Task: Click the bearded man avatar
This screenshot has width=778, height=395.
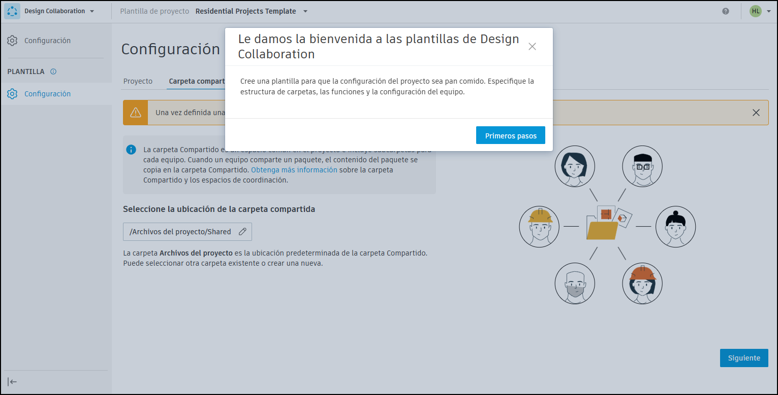Action: [575, 283]
